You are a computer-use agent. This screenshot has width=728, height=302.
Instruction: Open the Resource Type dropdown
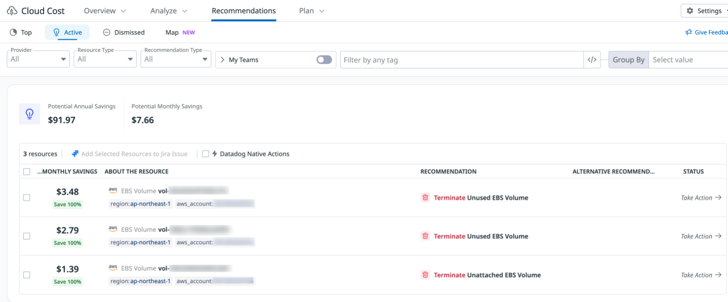[105, 59]
